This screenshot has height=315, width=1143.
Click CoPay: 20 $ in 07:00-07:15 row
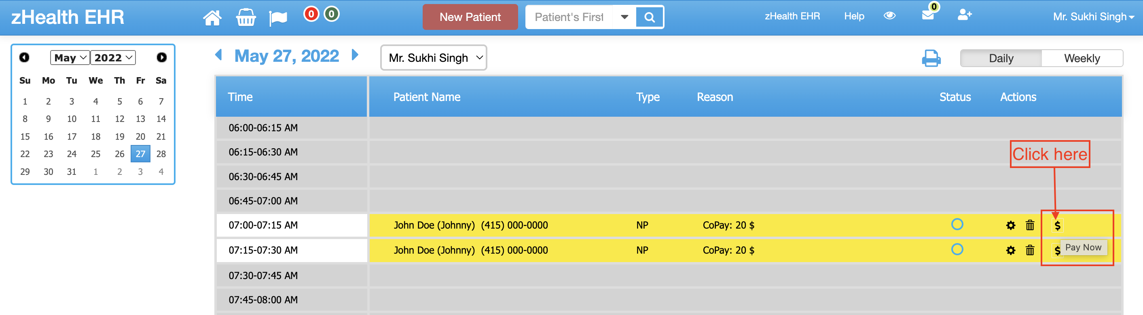(x=728, y=225)
